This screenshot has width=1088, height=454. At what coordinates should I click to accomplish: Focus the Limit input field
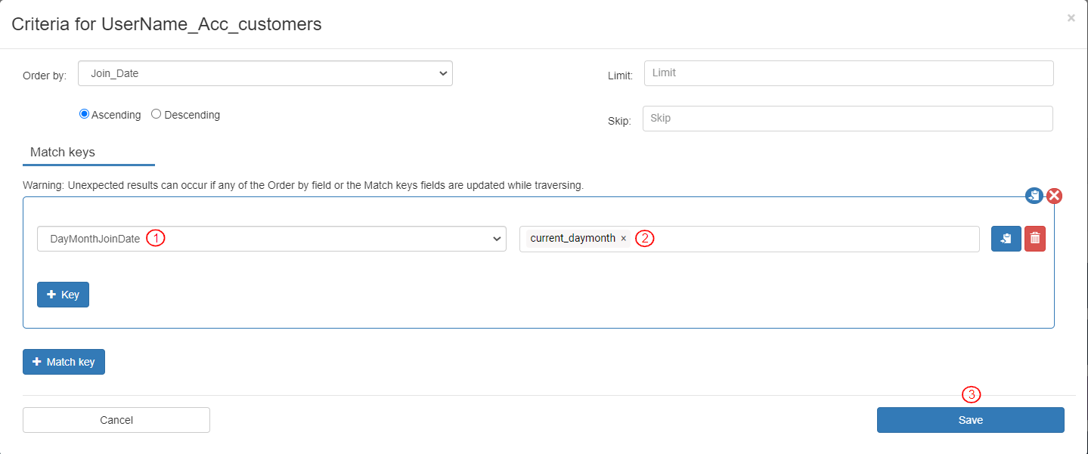pos(848,73)
